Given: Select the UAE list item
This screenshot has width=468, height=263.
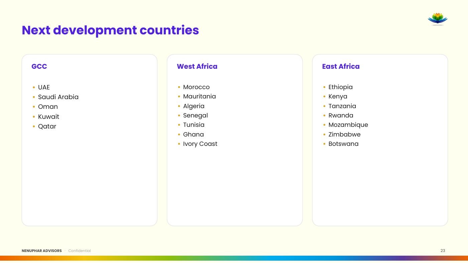Looking at the screenshot, I should pos(44,87).
